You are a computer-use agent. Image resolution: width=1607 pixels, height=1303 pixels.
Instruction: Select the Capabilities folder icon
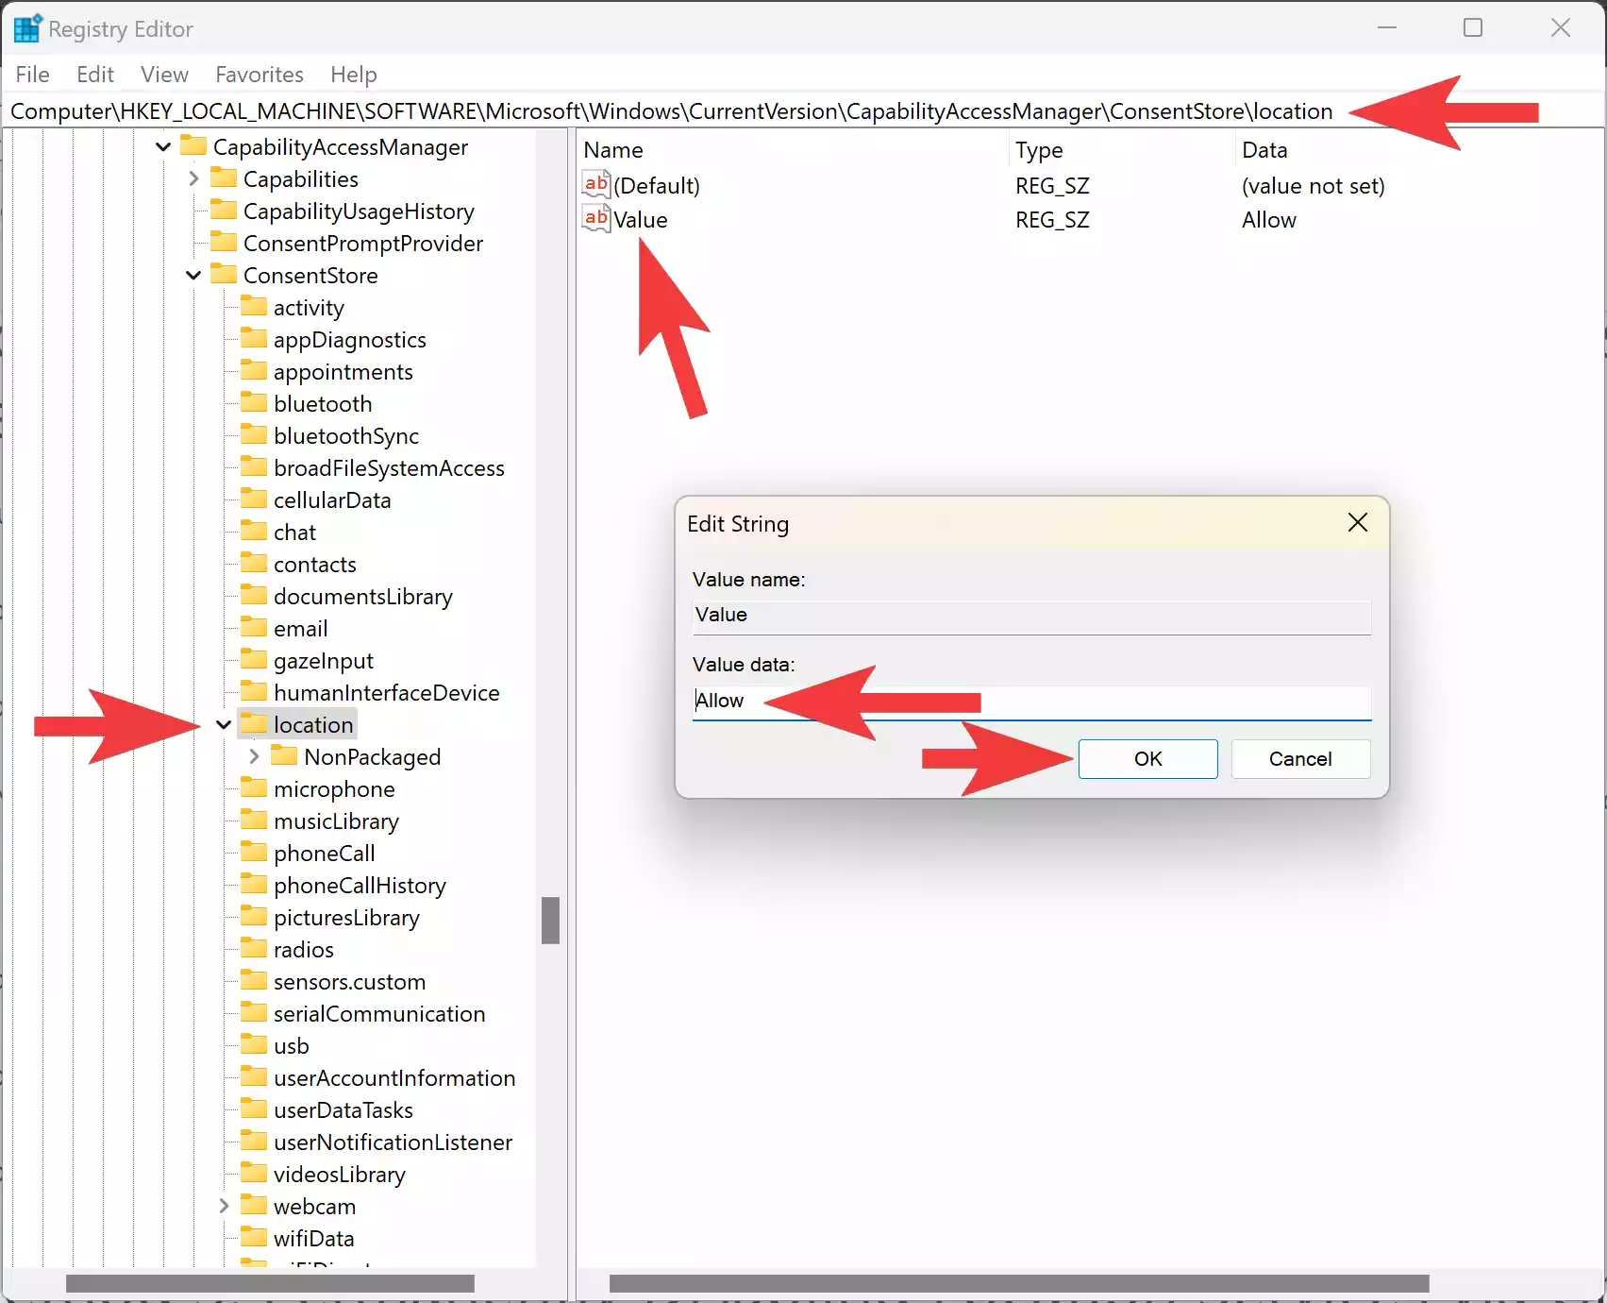pos(224,178)
